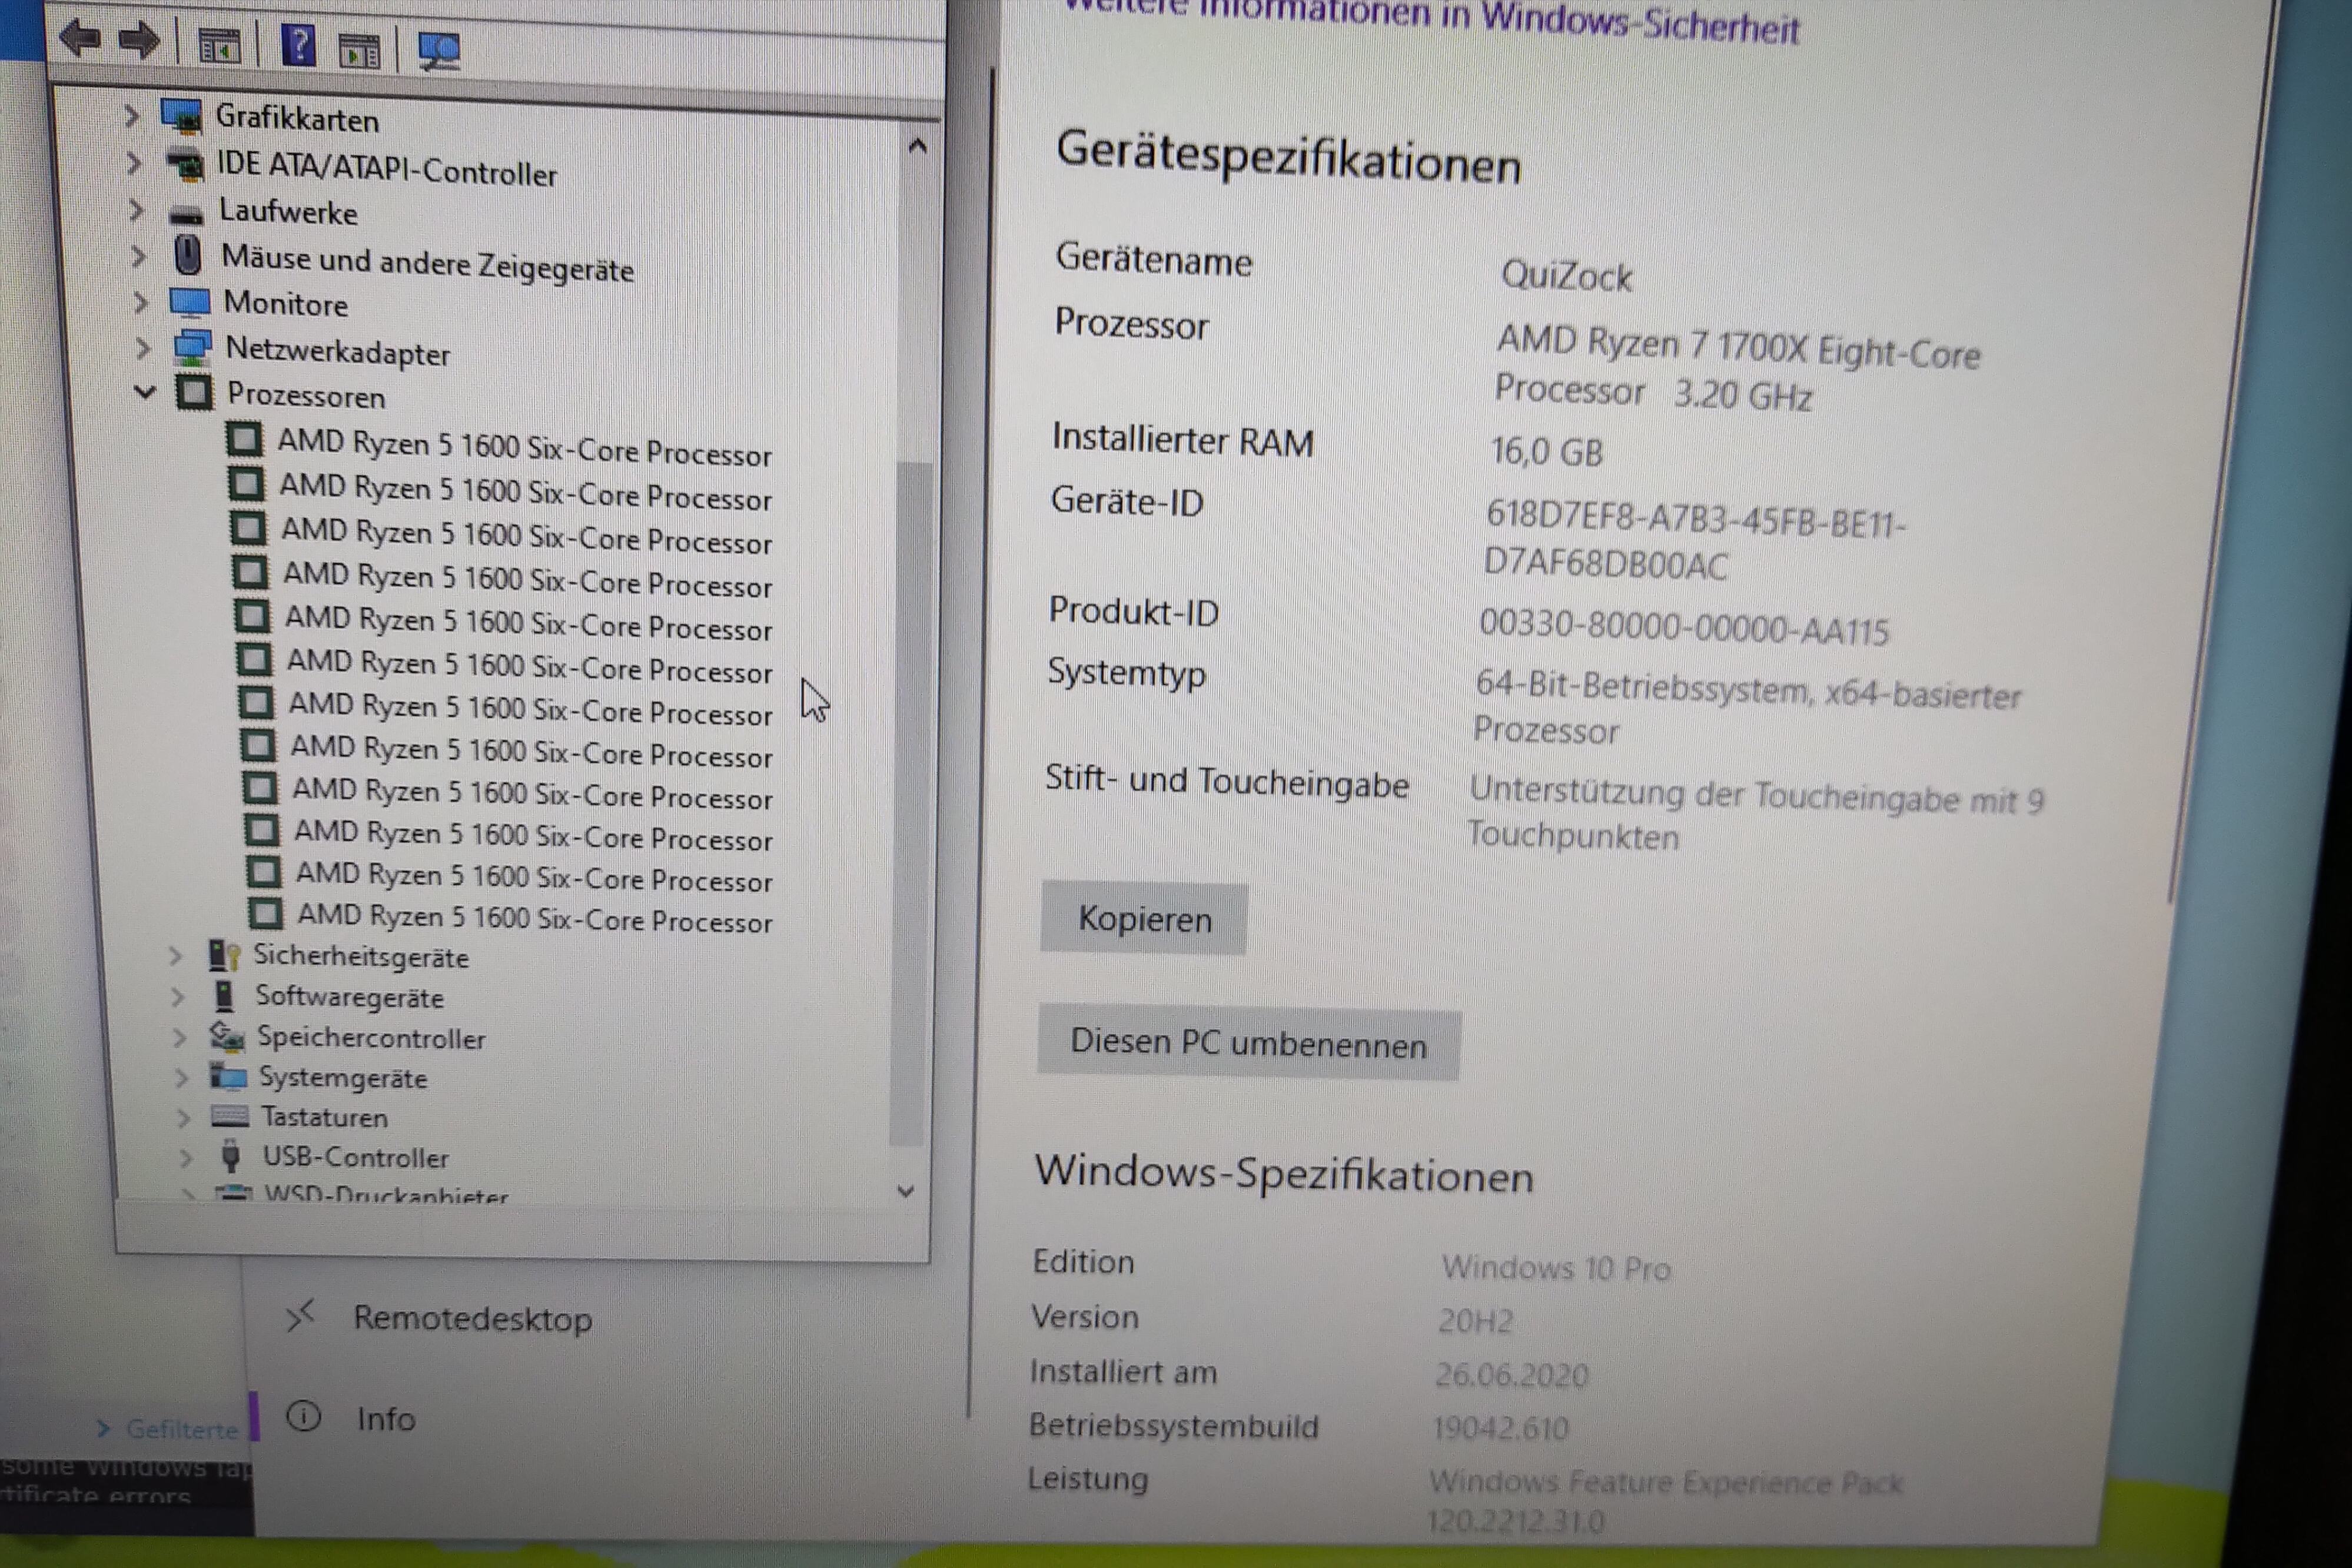Expand the Netzwerkadapter node
The width and height of the screenshot is (2352, 1568).
tap(143, 348)
